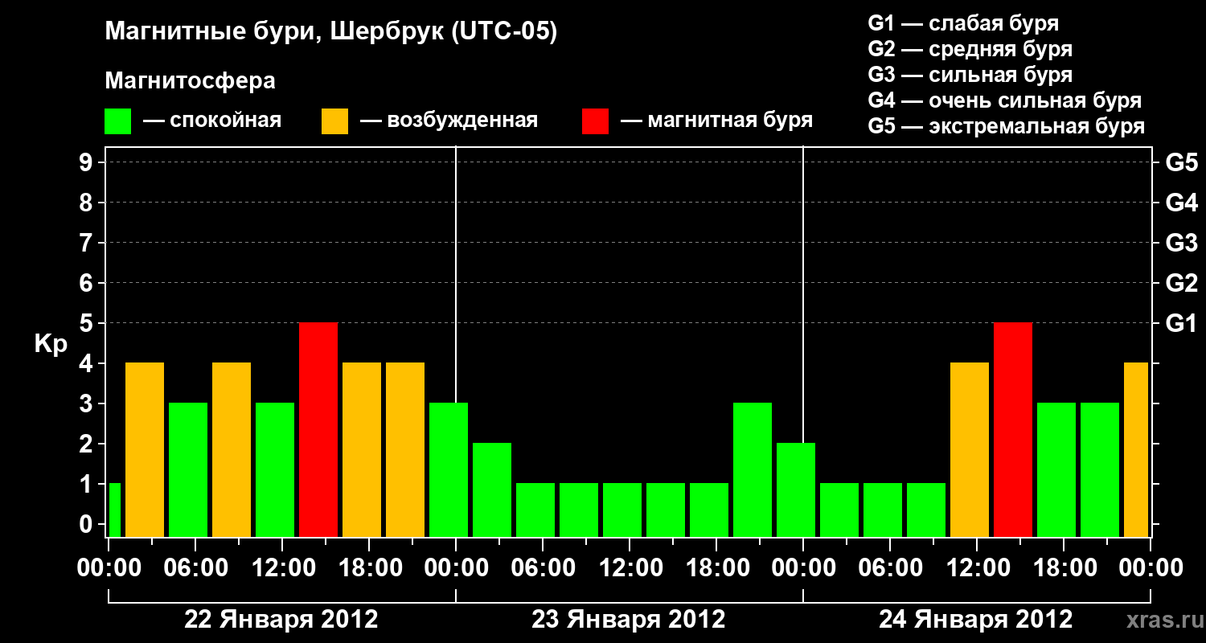Viewport: 1206px width, 643px height.
Task: Click the green 'спокойная' legend swatch
Action: (118, 121)
